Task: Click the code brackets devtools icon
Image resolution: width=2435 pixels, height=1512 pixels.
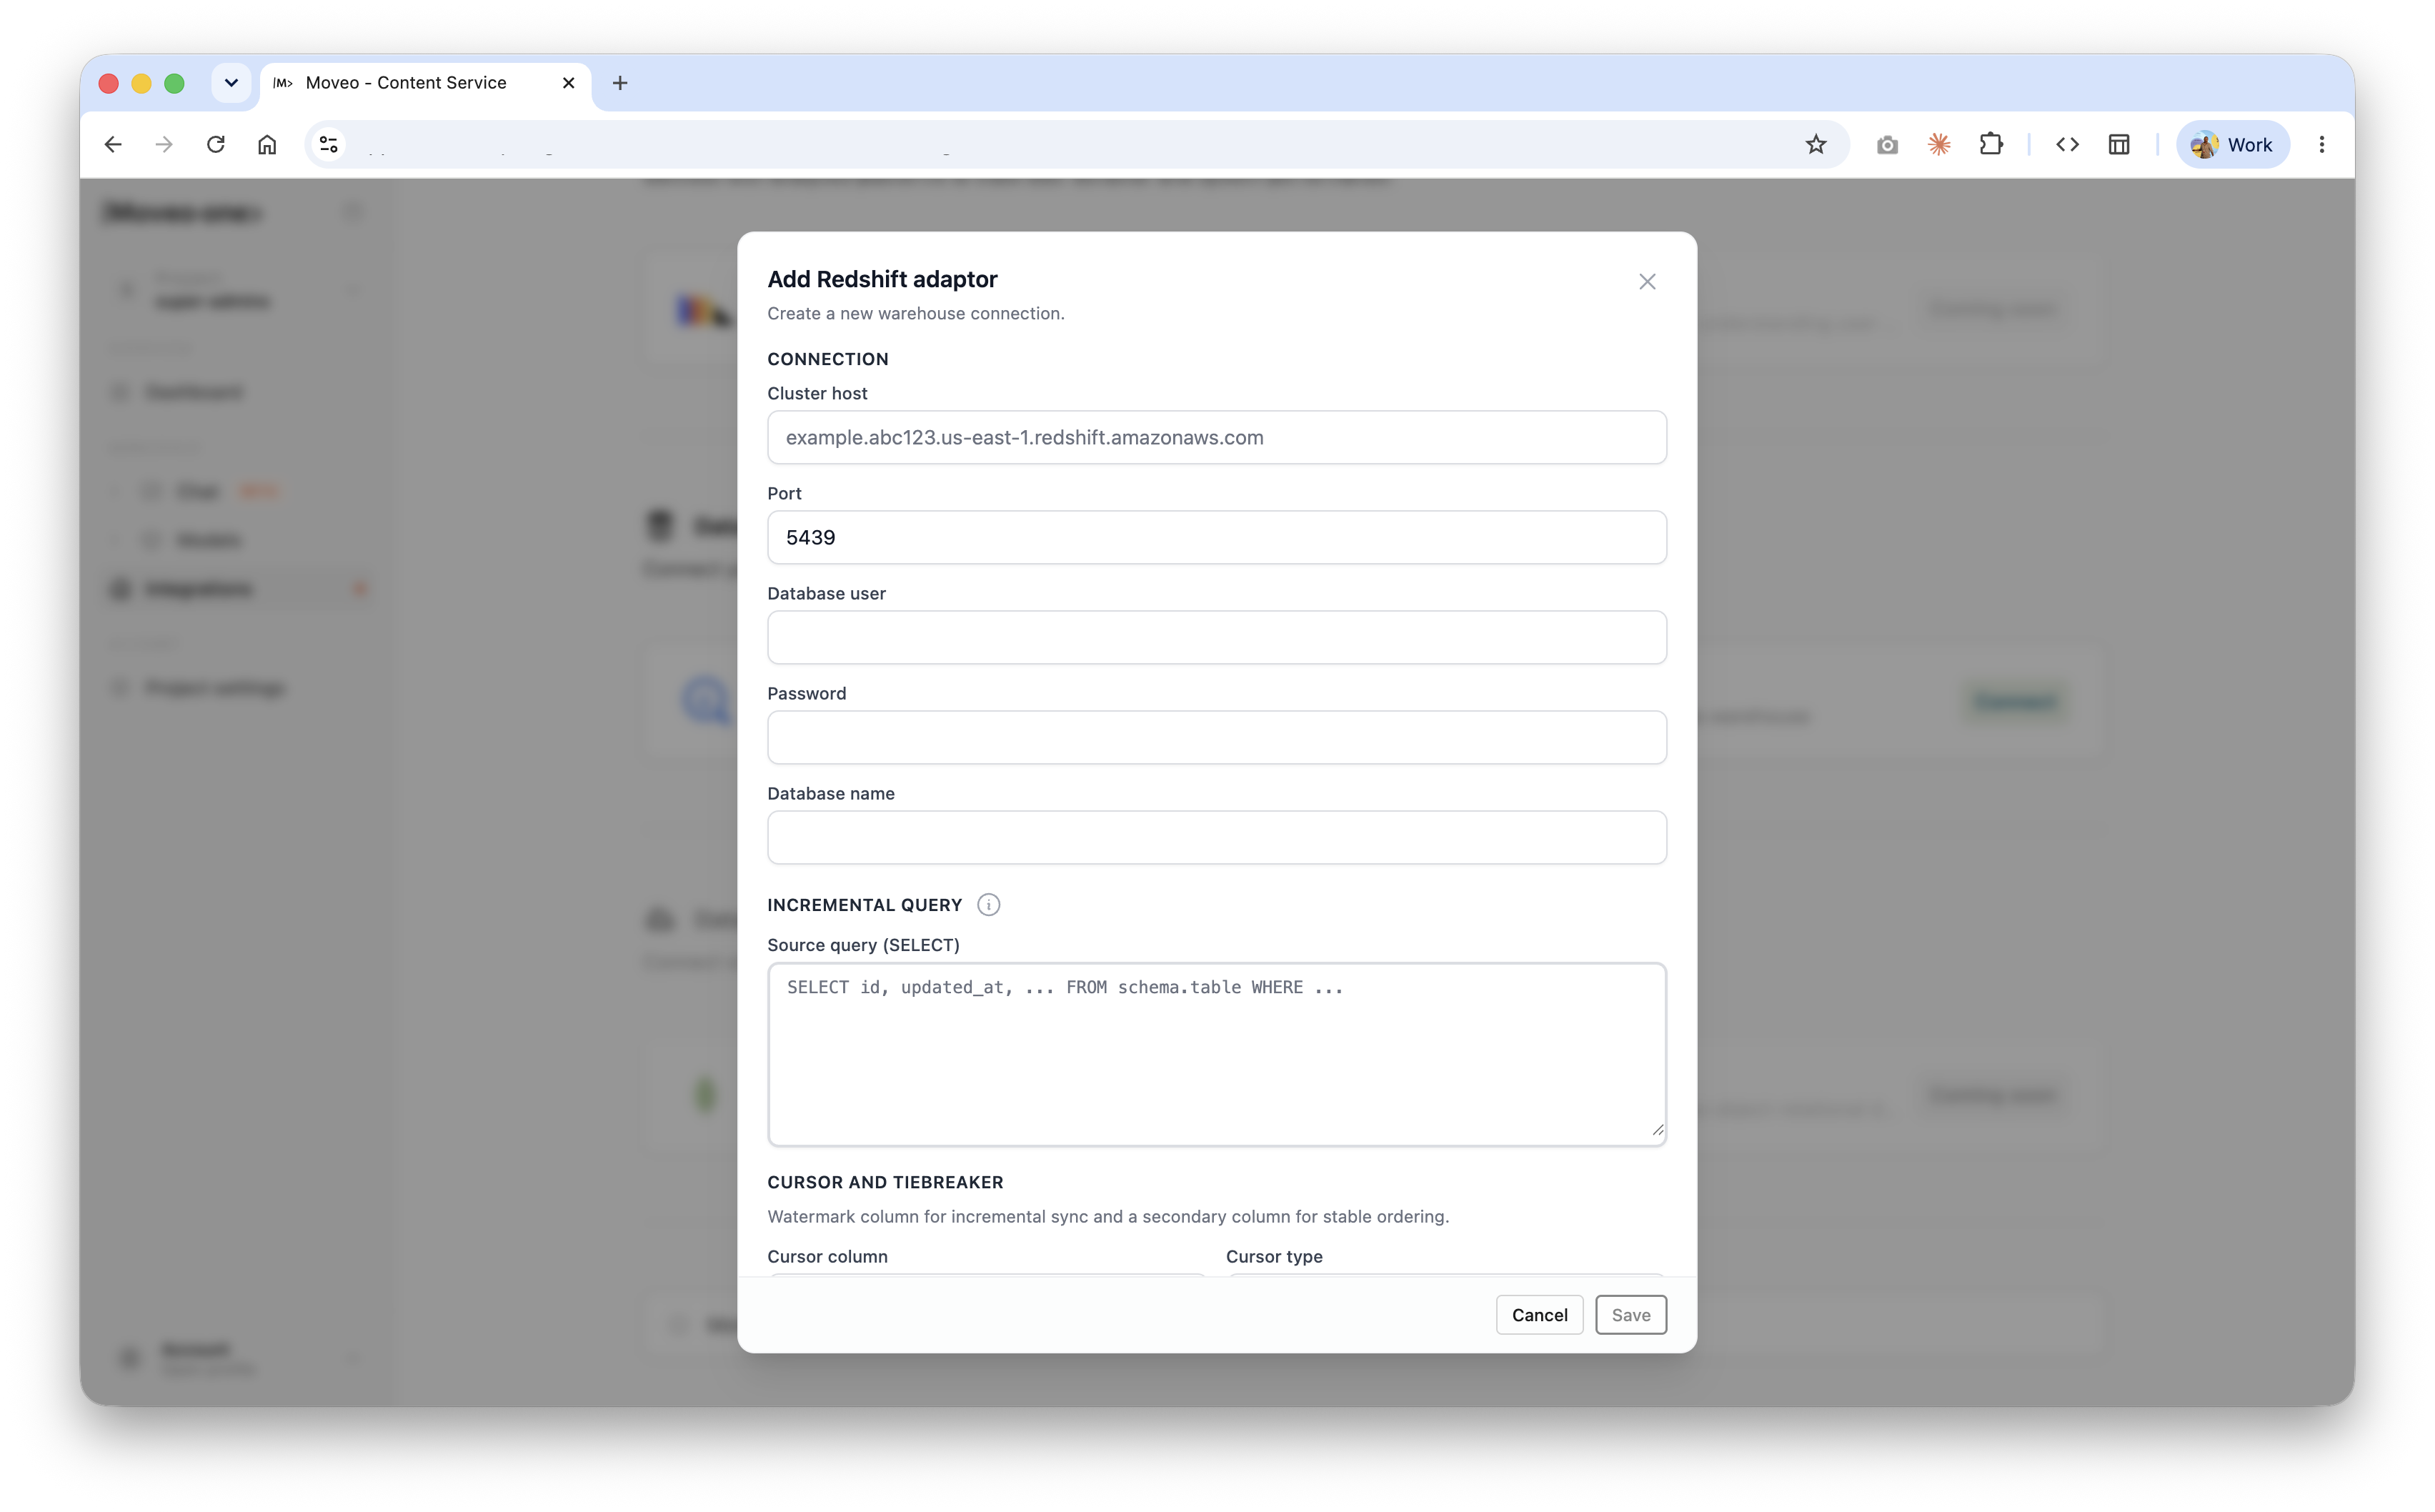Action: pyautogui.click(x=2067, y=145)
